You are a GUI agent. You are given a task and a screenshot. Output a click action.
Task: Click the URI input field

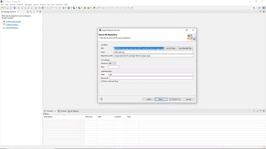[139, 48]
